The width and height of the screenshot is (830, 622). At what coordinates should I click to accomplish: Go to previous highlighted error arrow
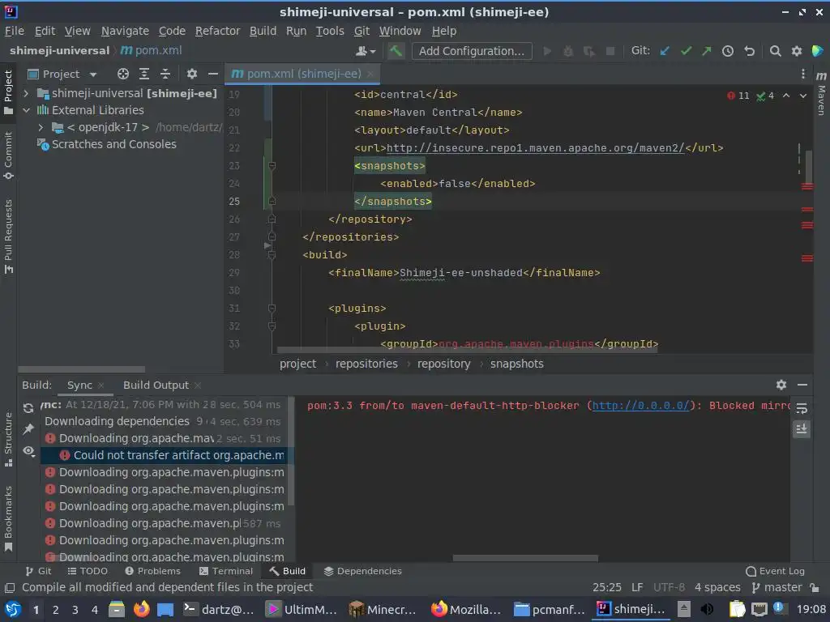coord(786,96)
